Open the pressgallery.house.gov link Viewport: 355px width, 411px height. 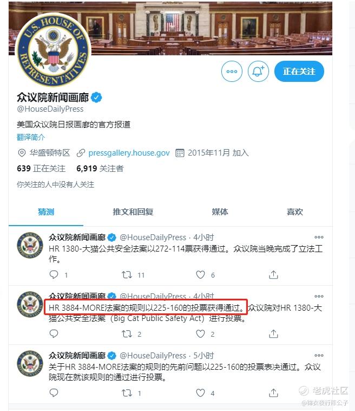click(x=129, y=153)
